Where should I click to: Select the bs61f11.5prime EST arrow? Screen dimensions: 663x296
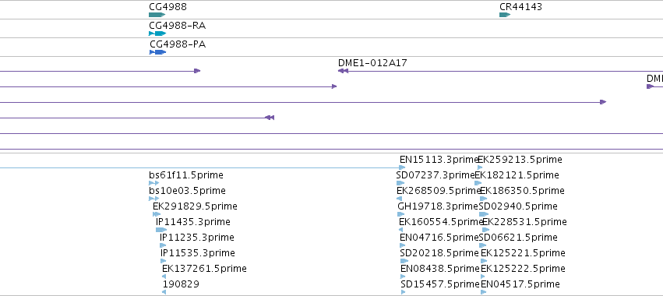[154, 183]
